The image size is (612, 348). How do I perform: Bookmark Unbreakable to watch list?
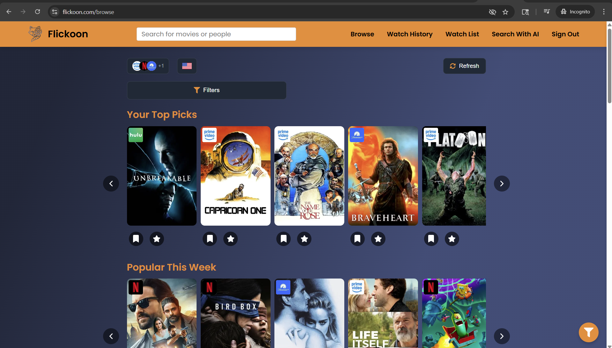click(x=136, y=239)
